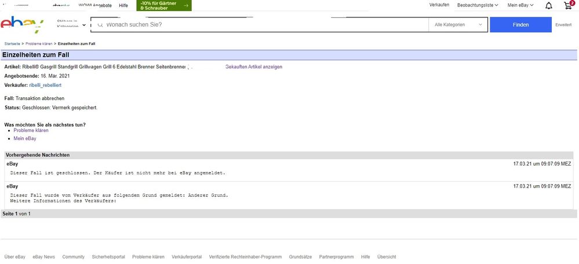This screenshot has height=264, width=579.
Task: Click the green garden promotion banner
Action: [x=163, y=5]
